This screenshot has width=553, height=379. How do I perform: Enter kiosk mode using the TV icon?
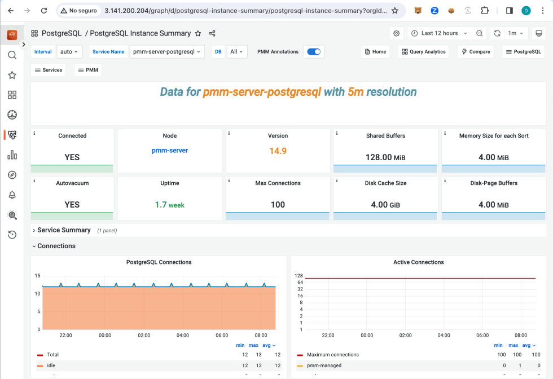[538, 33]
